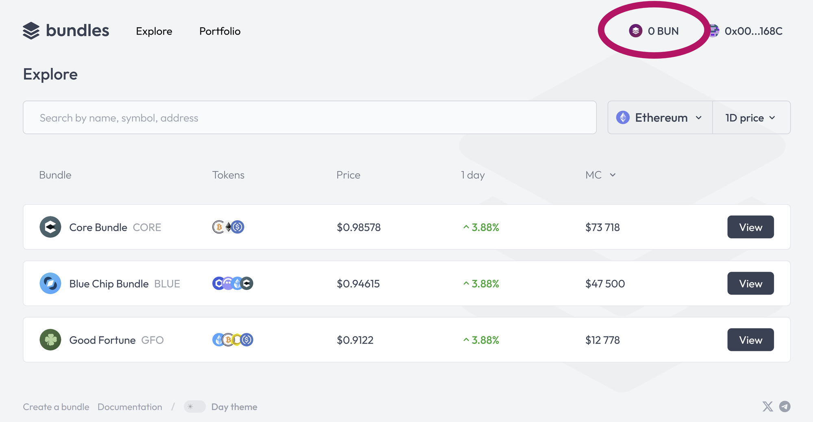Screen dimensions: 813x422
Task: Open the Portfolio nav item
Action: click(220, 31)
